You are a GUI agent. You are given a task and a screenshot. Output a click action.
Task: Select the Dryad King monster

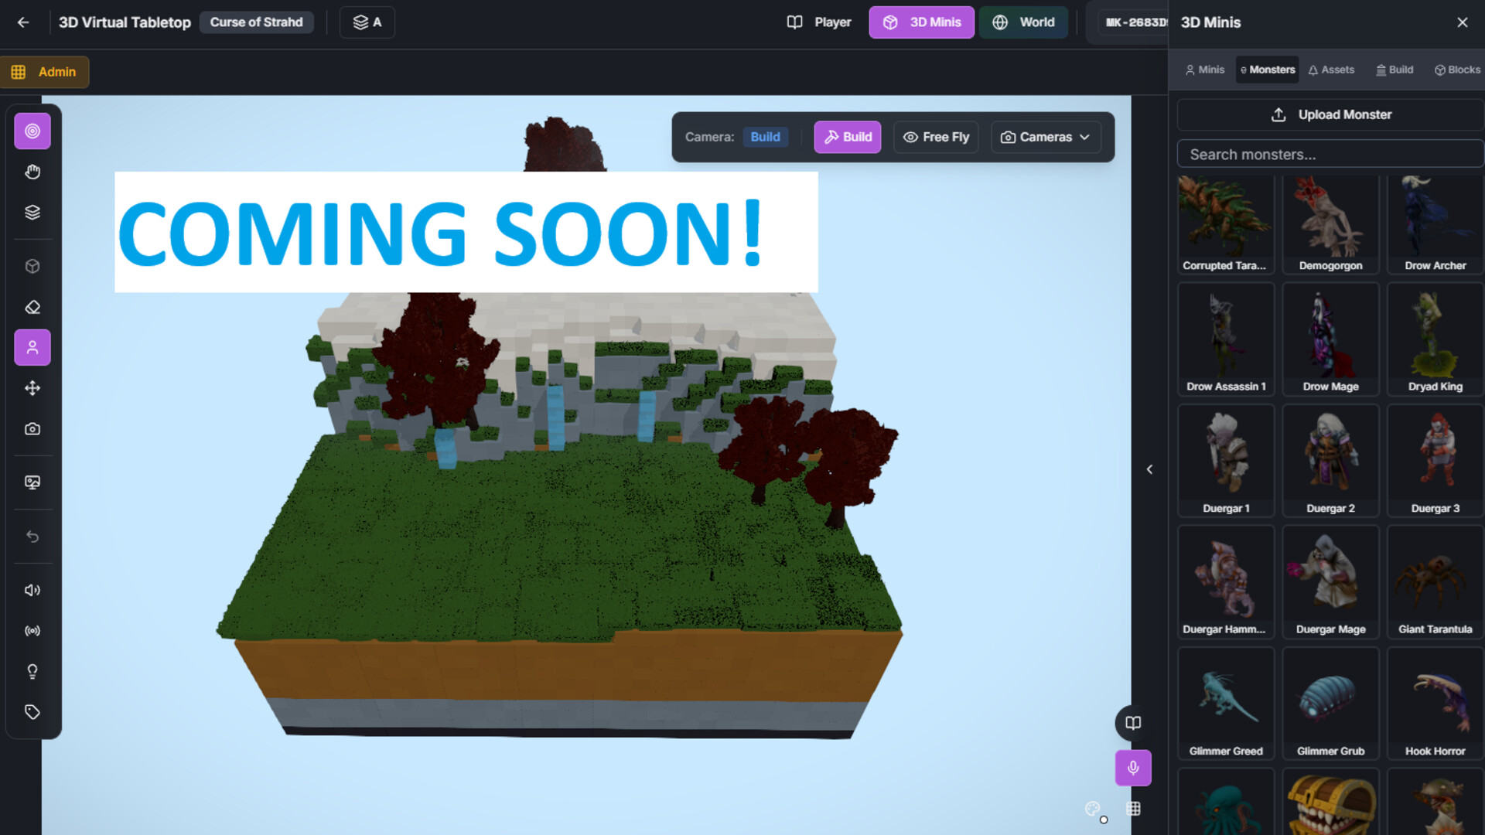click(1435, 339)
